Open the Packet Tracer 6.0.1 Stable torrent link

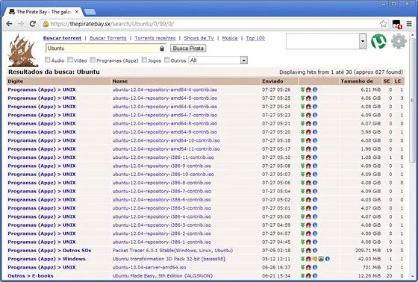pyautogui.click(x=172, y=250)
